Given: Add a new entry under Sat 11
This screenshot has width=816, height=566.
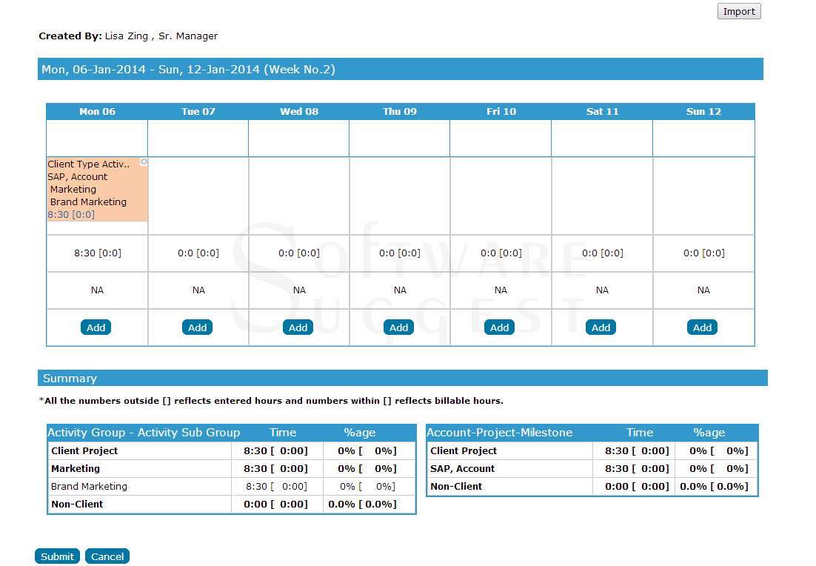Looking at the screenshot, I should [601, 327].
